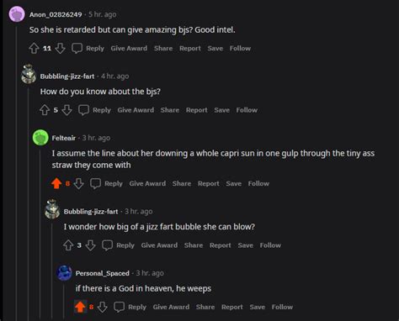Click the reply bubble icon under Felteair's comment

pyautogui.click(x=95, y=183)
